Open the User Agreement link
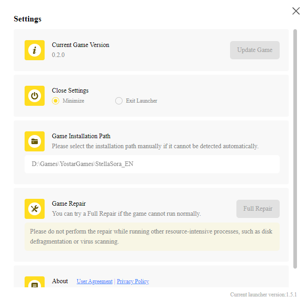Viewport: 307px width, 306px height. (95, 281)
